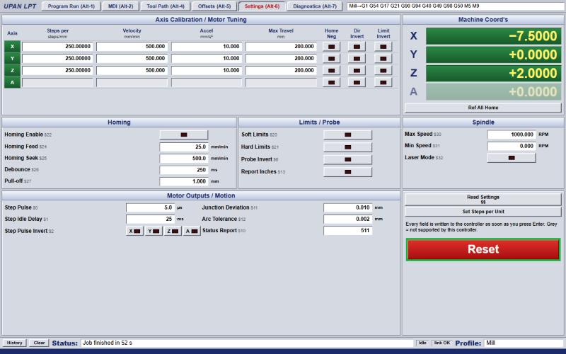Toggle Step Pulse Invert for X

(134, 231)
